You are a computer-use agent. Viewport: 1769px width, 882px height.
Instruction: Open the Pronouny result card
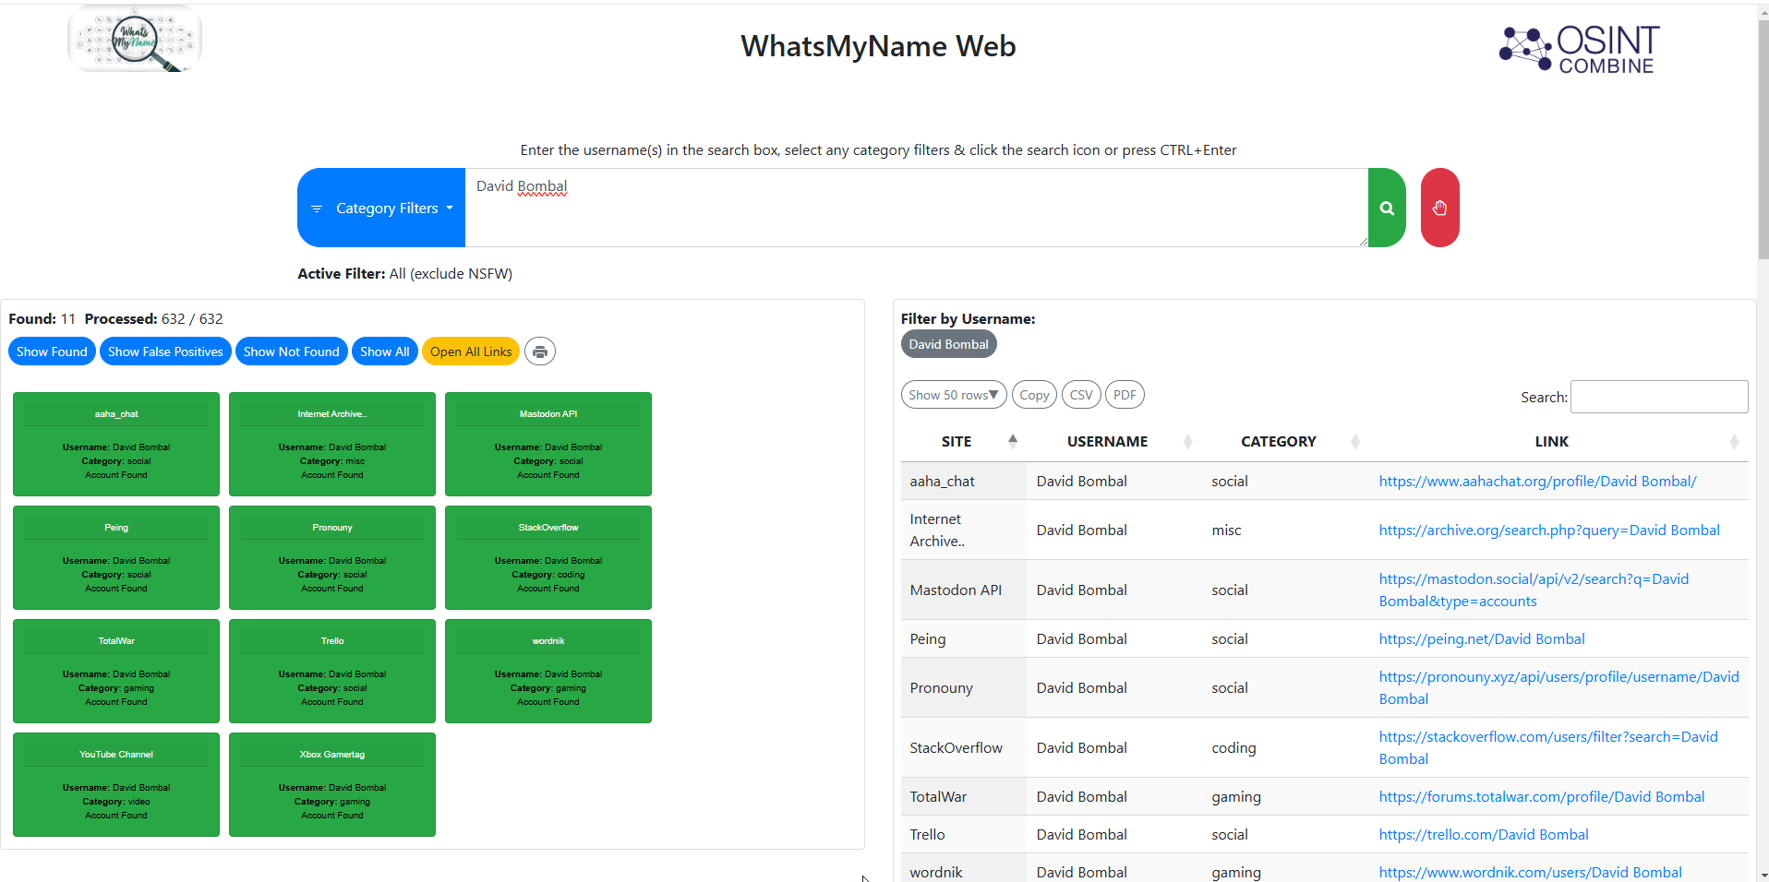tap(332, 557)
